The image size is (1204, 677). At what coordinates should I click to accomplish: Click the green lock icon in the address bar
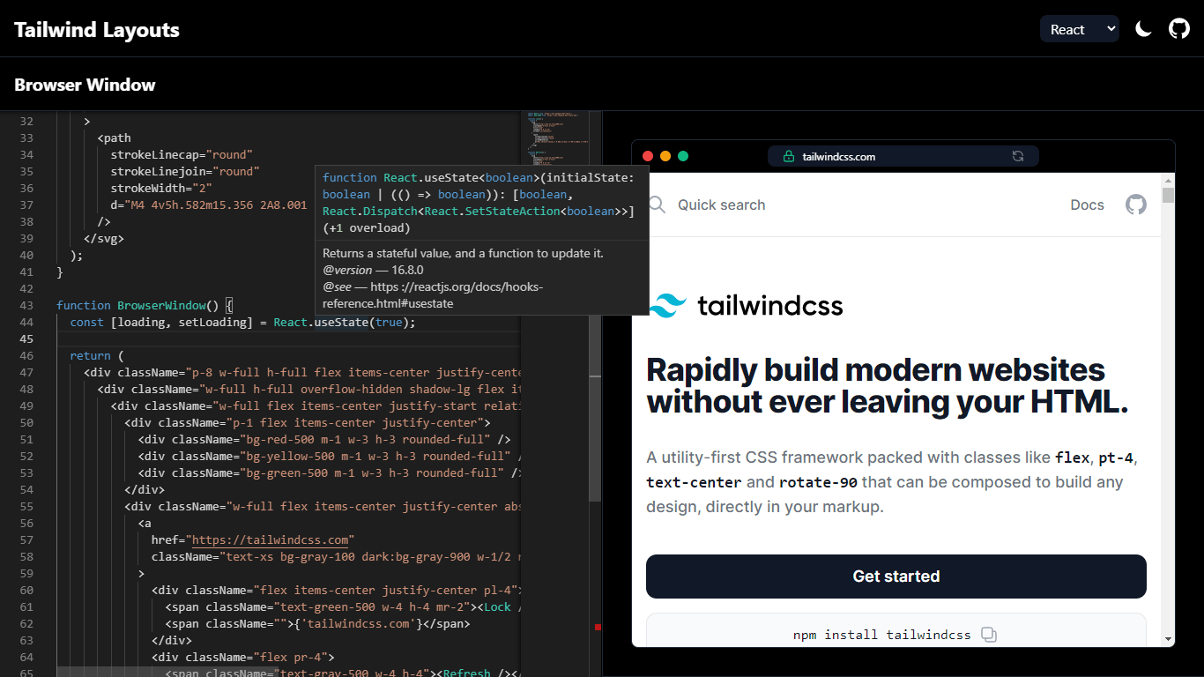(x=789, y=156)
